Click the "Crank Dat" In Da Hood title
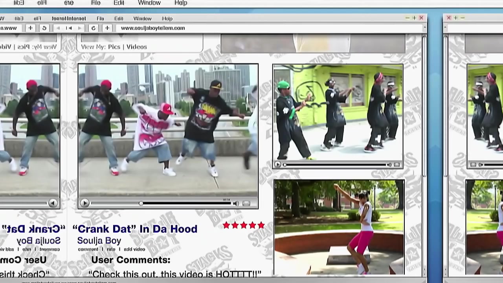503x283 pixels. (x=135, y=229)
